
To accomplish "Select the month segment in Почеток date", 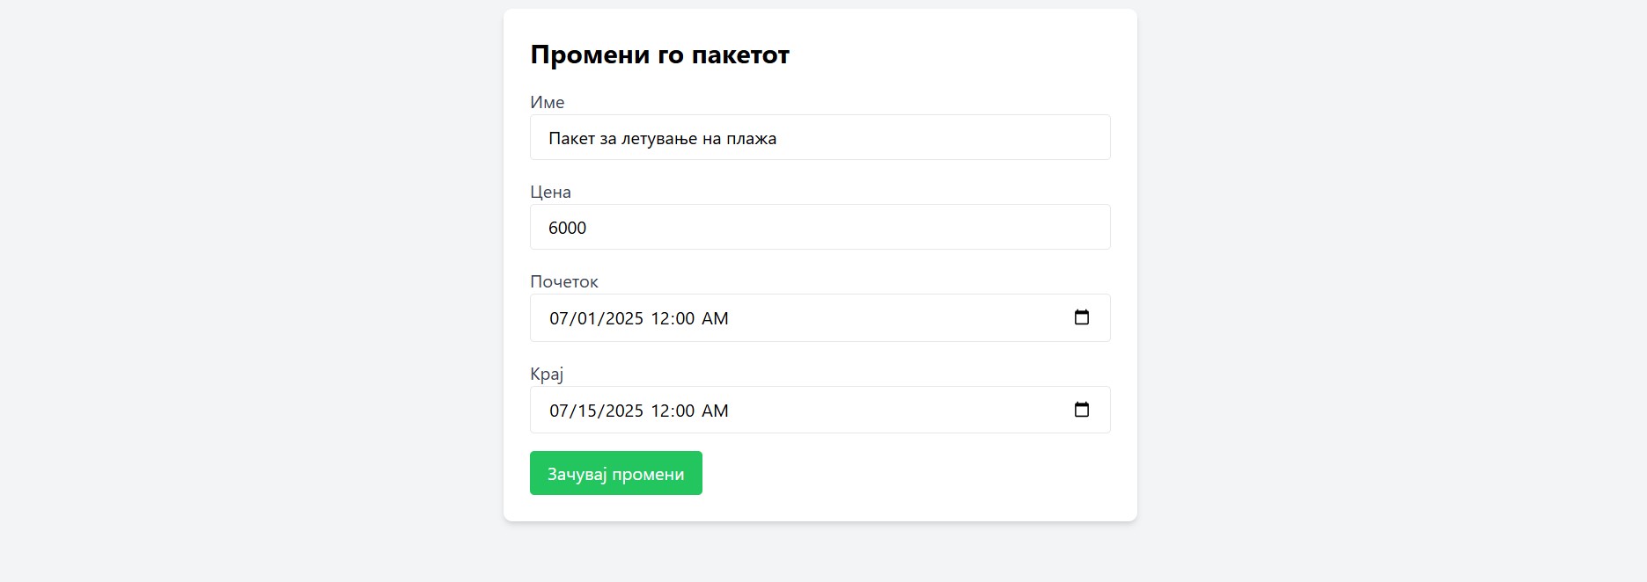I will (x=559, y=318).
